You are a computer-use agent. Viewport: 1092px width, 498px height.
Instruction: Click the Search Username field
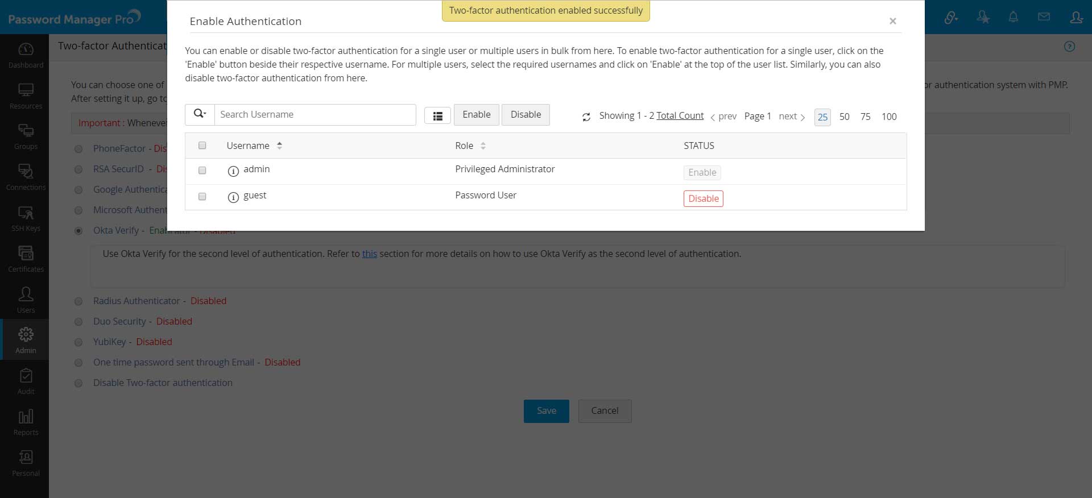coord(315,114)
